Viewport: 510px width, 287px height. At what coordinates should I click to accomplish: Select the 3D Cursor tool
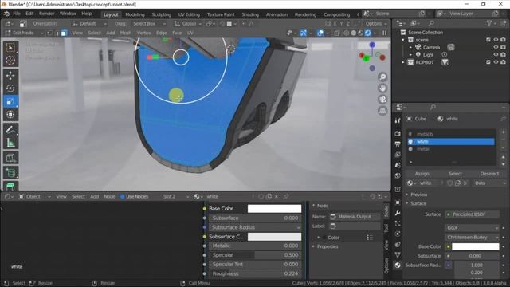coord(10,61)
